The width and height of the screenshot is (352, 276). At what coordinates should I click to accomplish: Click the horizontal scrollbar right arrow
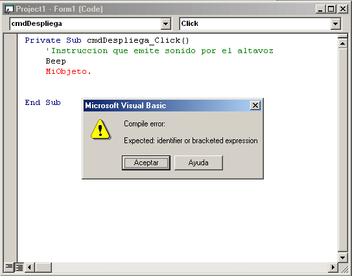(x=333, y=267)
